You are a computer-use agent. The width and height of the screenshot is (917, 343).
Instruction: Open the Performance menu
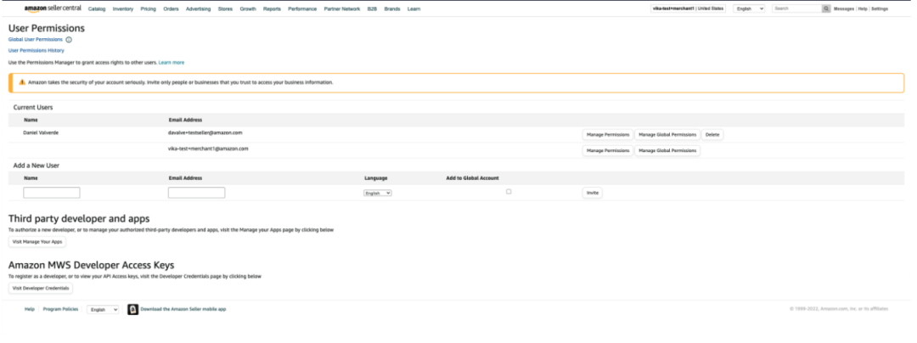(x=302, y=8)
